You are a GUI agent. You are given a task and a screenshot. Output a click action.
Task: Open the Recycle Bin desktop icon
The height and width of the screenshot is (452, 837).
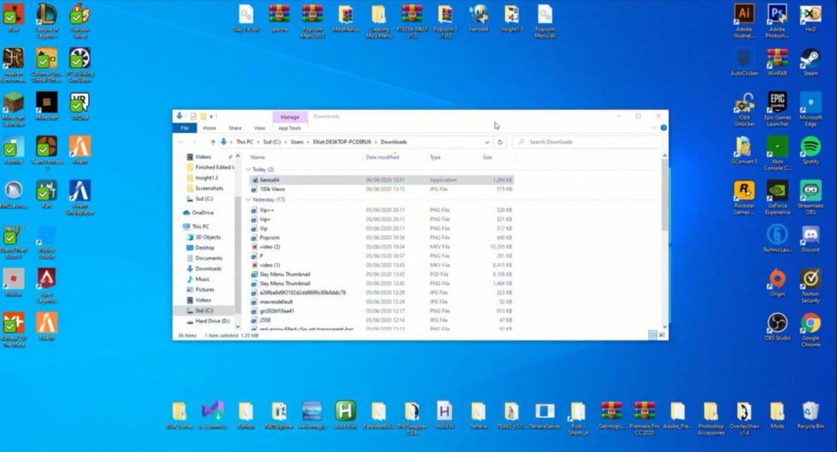(810, 413)
